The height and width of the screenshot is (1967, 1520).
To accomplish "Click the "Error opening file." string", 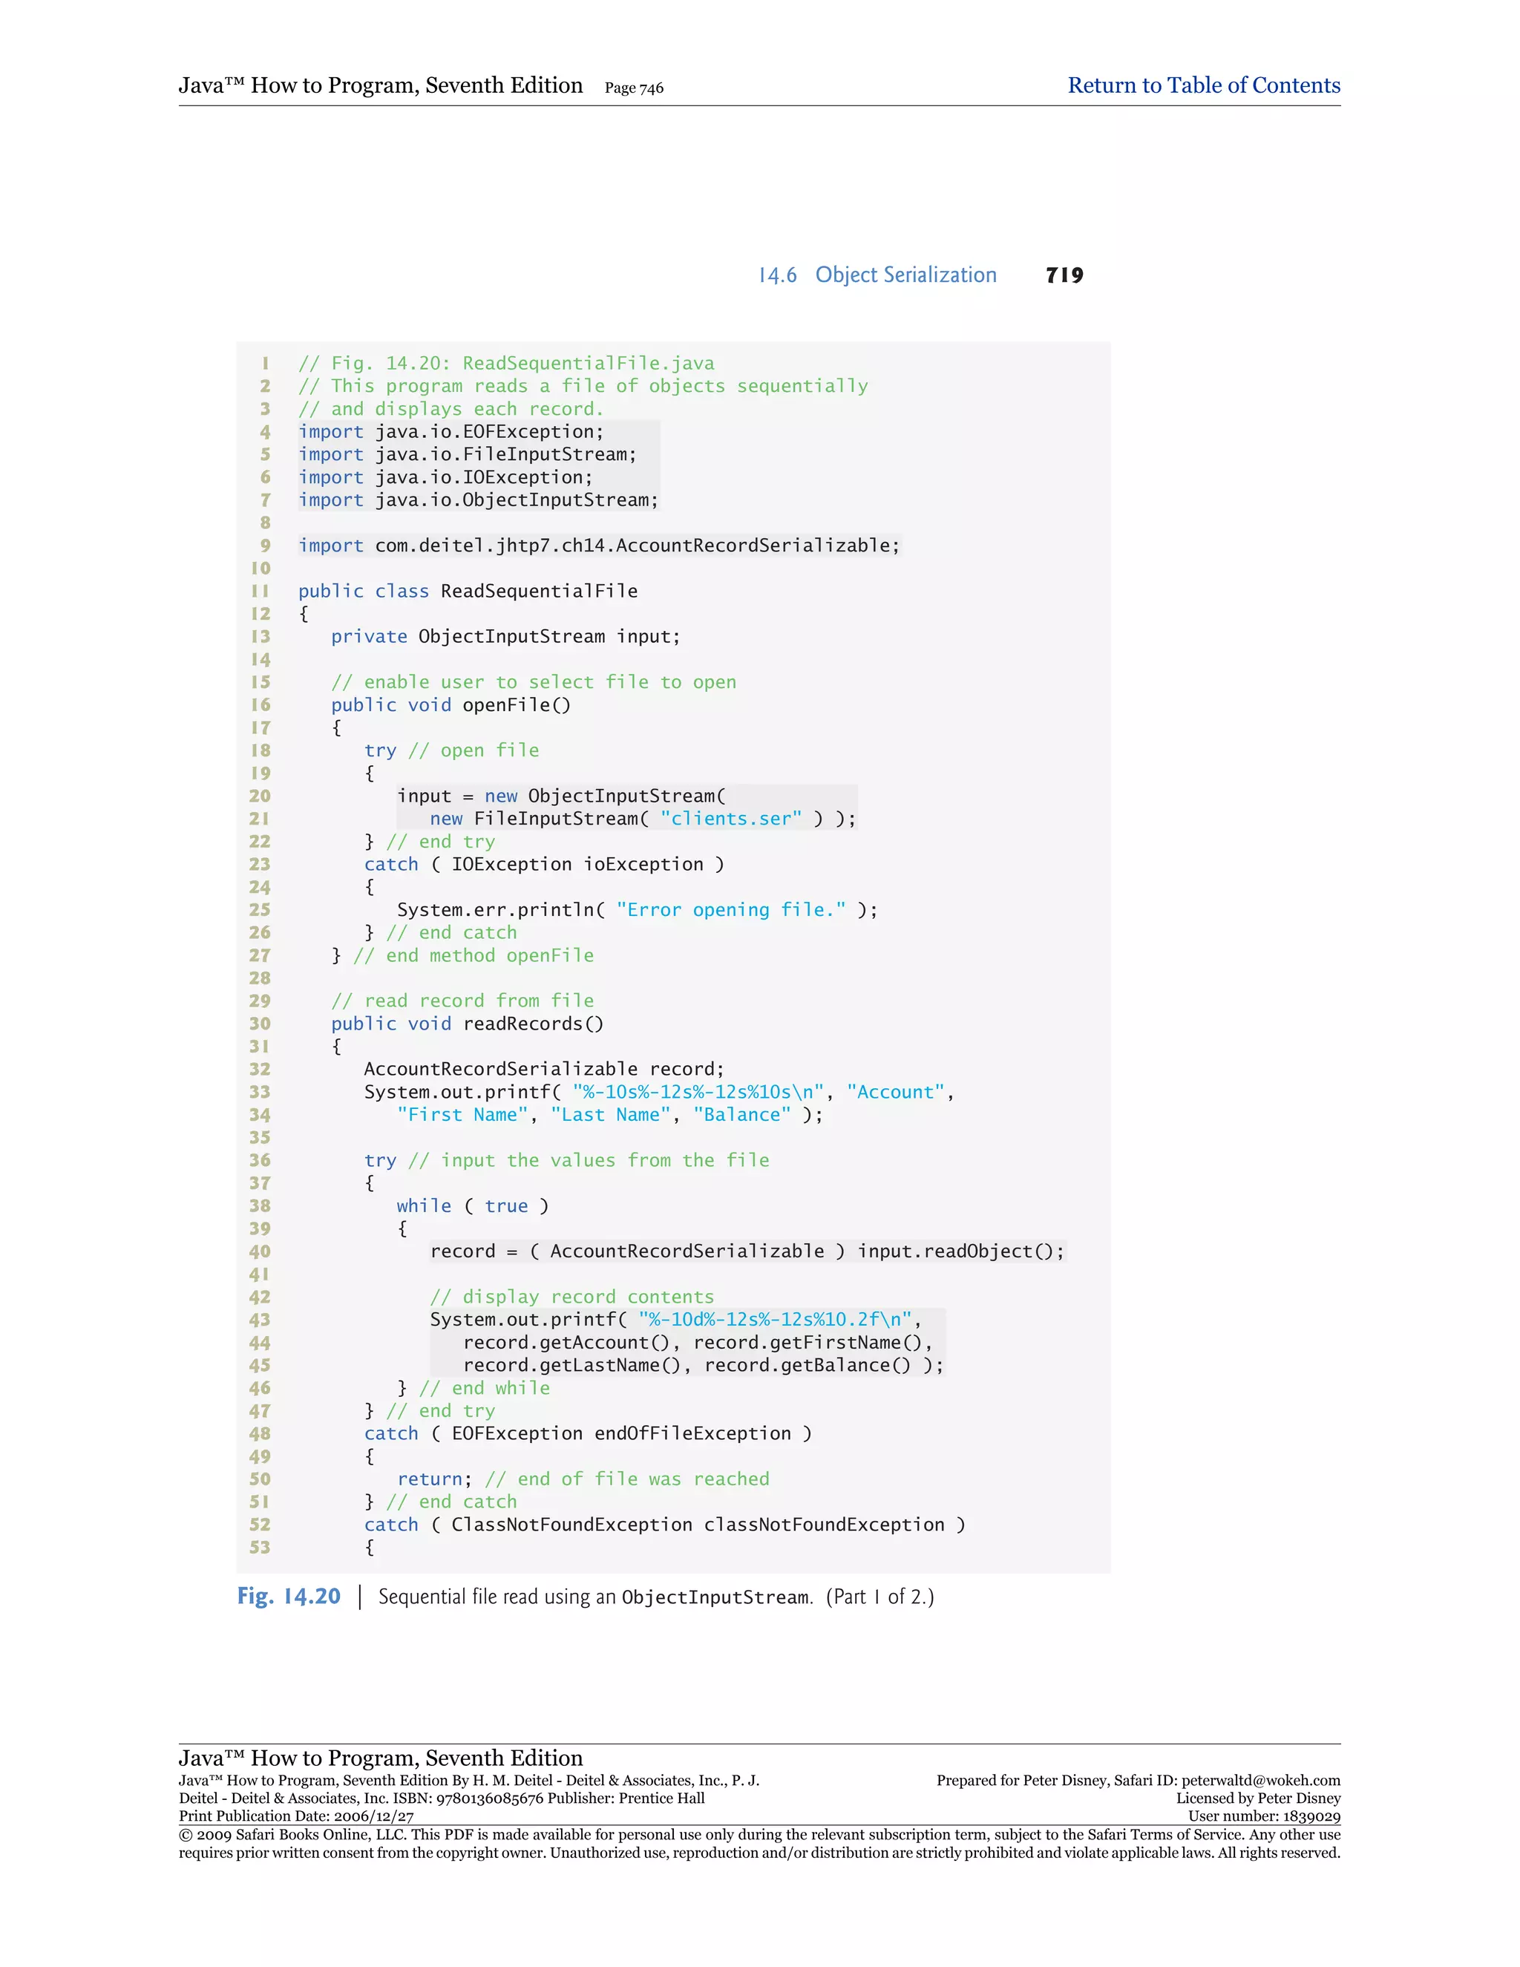I will pyautogui.click(x=731, y=910).
